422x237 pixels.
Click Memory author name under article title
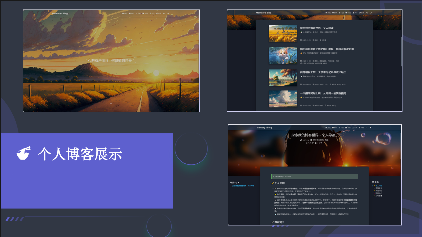point(306,140)
